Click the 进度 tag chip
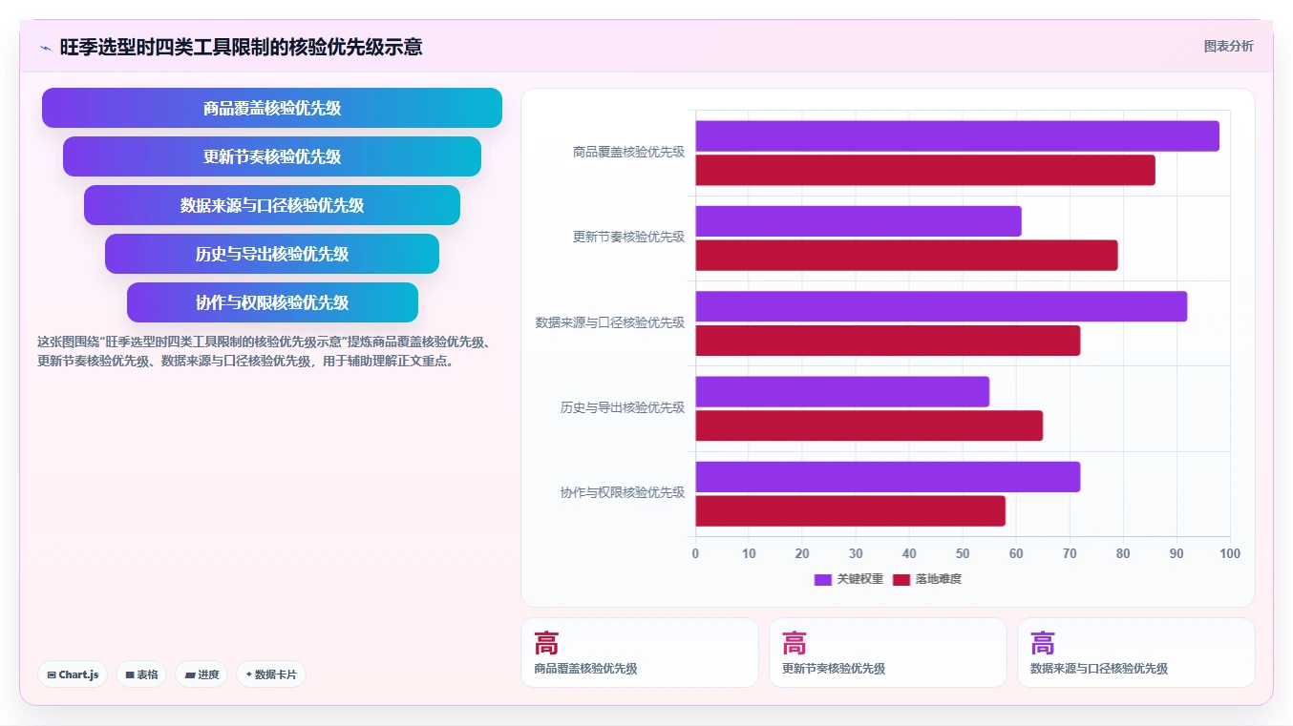1293x726 pixels. (x=201, y=674)
